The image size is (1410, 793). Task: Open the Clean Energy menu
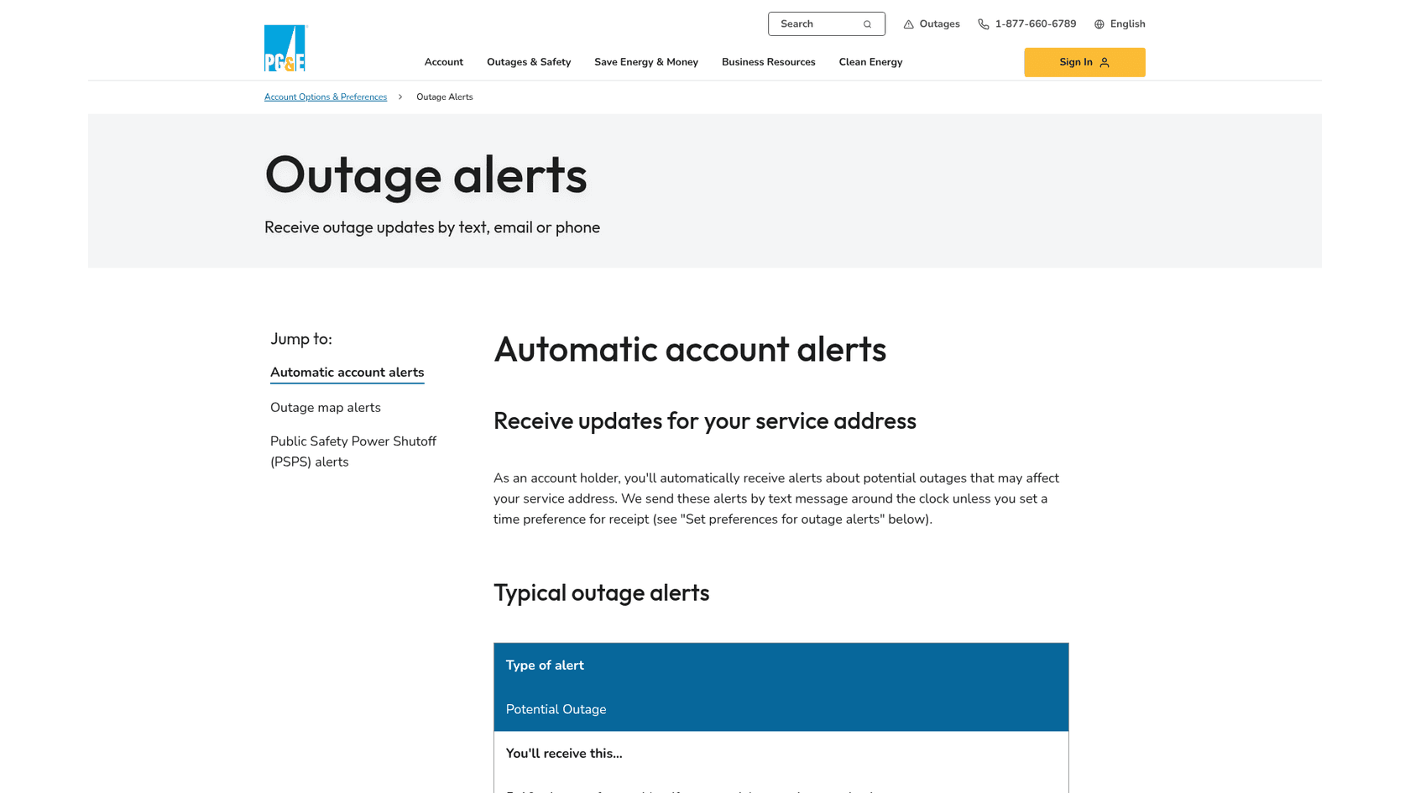pyautogui.click(x=870, y=62)
